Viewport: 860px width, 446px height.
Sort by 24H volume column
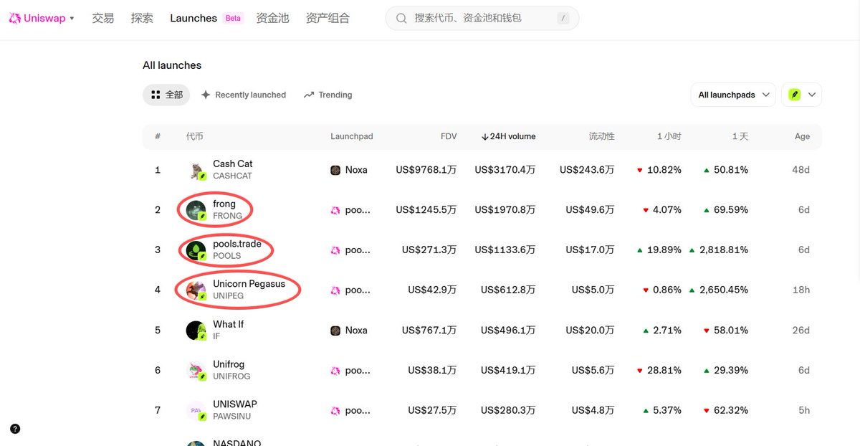click(x=508, y=136)
